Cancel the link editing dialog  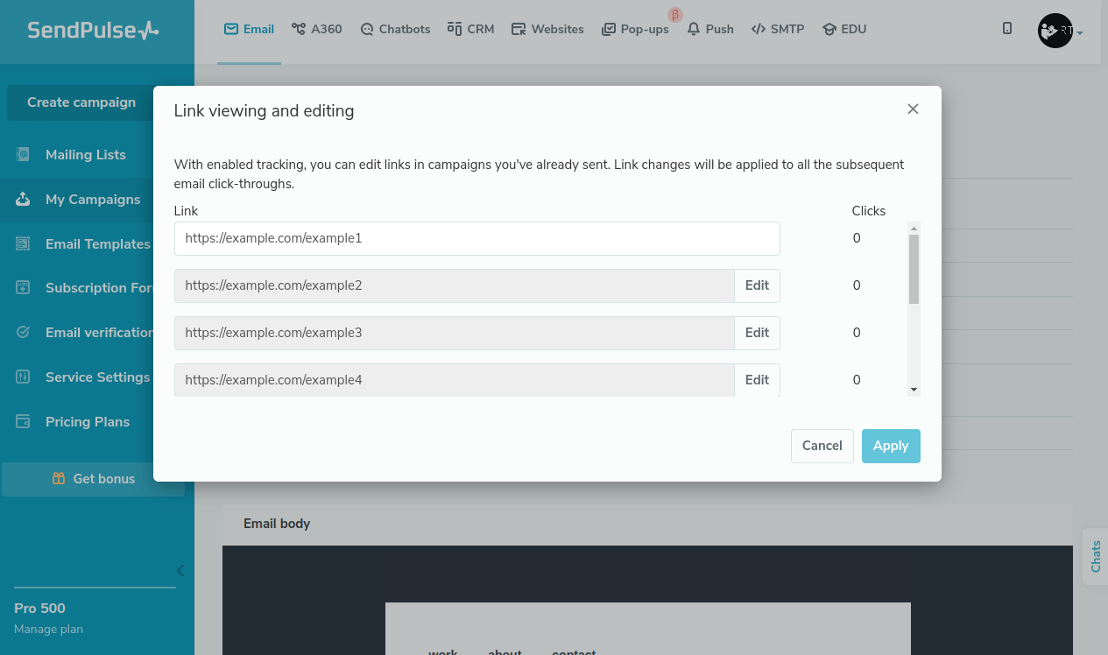(822, 446)
